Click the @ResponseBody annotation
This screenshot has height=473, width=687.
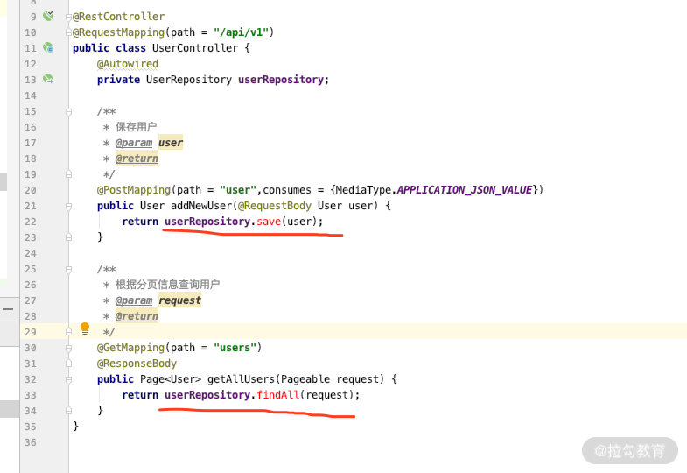[x=137, y=364]
